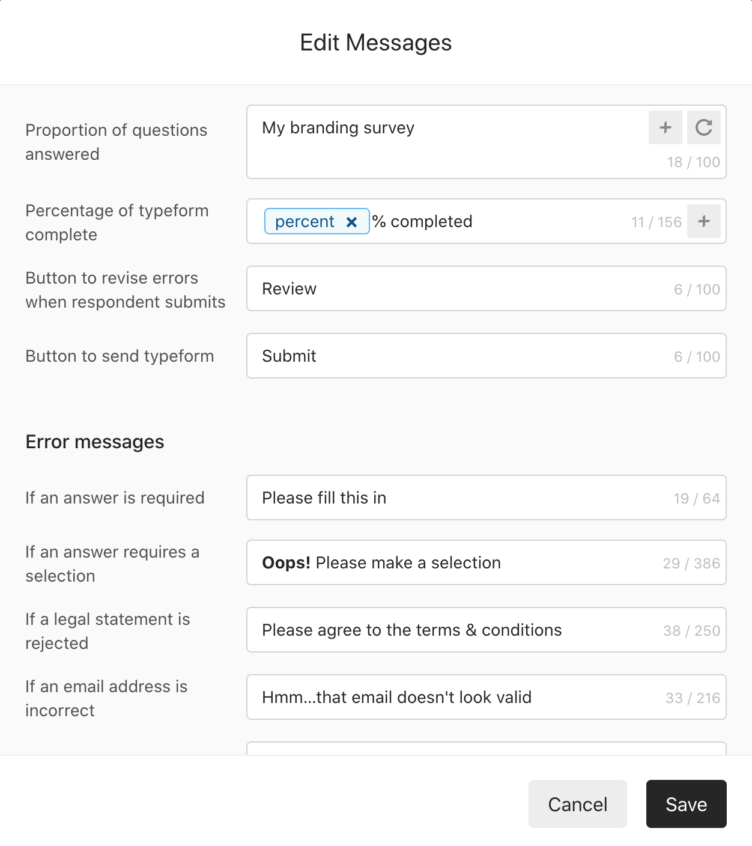Viewport: 752px width, 846px height.
Task: Select the percent variable chip
Action: tap(305, 222)
